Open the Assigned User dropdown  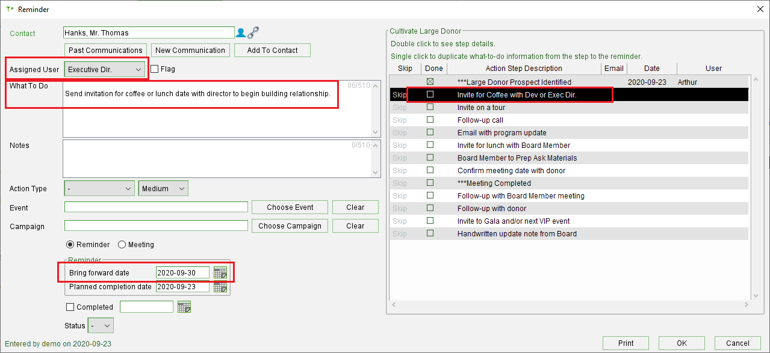point(105,69)
